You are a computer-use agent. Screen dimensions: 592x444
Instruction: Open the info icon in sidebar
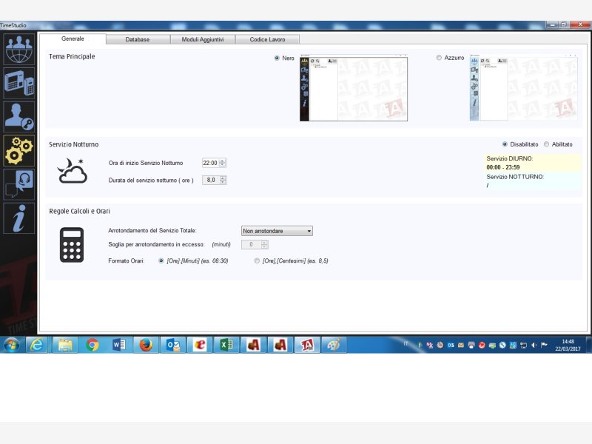point(18,218)
